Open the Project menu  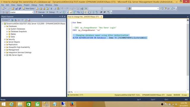tap(26, 5)
